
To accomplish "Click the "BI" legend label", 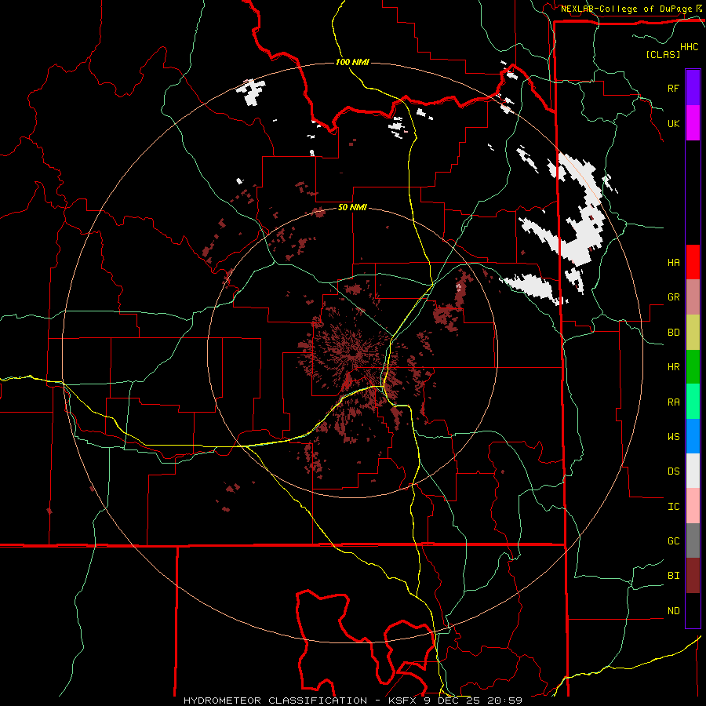I will tap(673, 576).
